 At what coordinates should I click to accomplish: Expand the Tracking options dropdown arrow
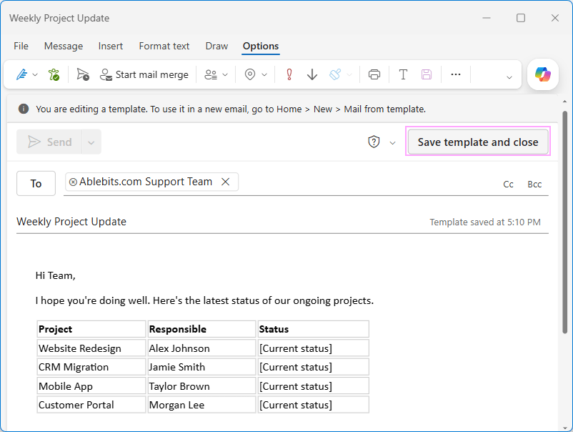coord(264,74)
